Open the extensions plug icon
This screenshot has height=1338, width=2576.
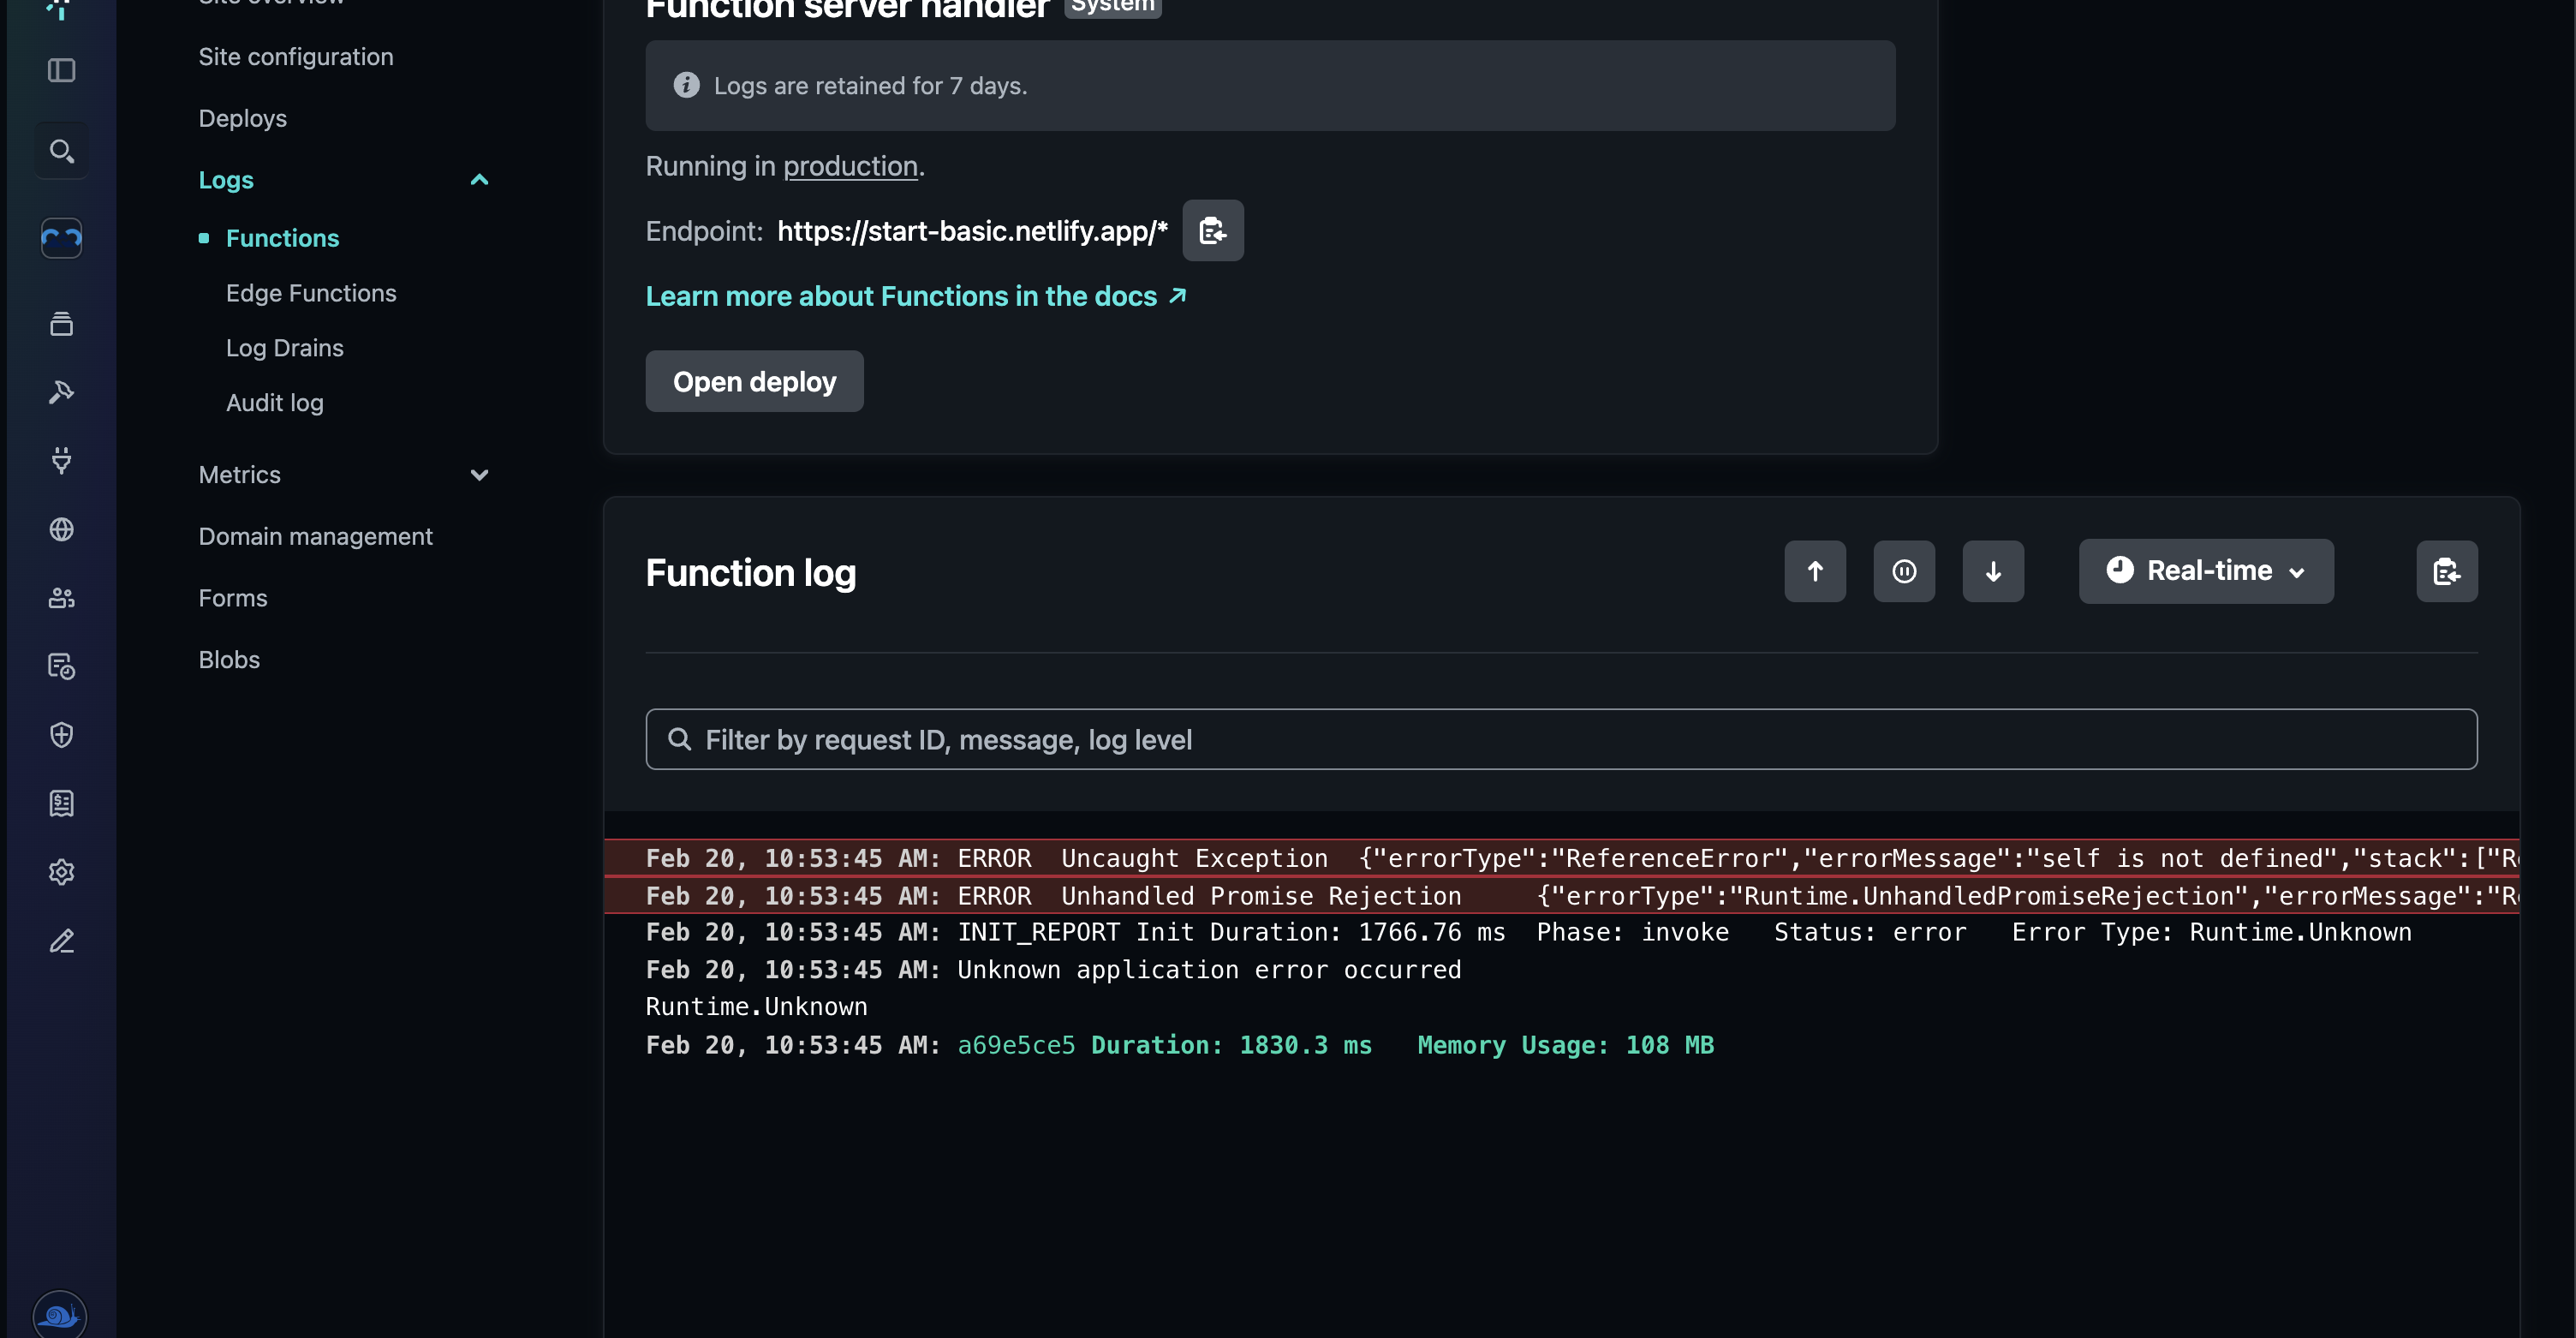pyautogui.click(x=61, y=460)
